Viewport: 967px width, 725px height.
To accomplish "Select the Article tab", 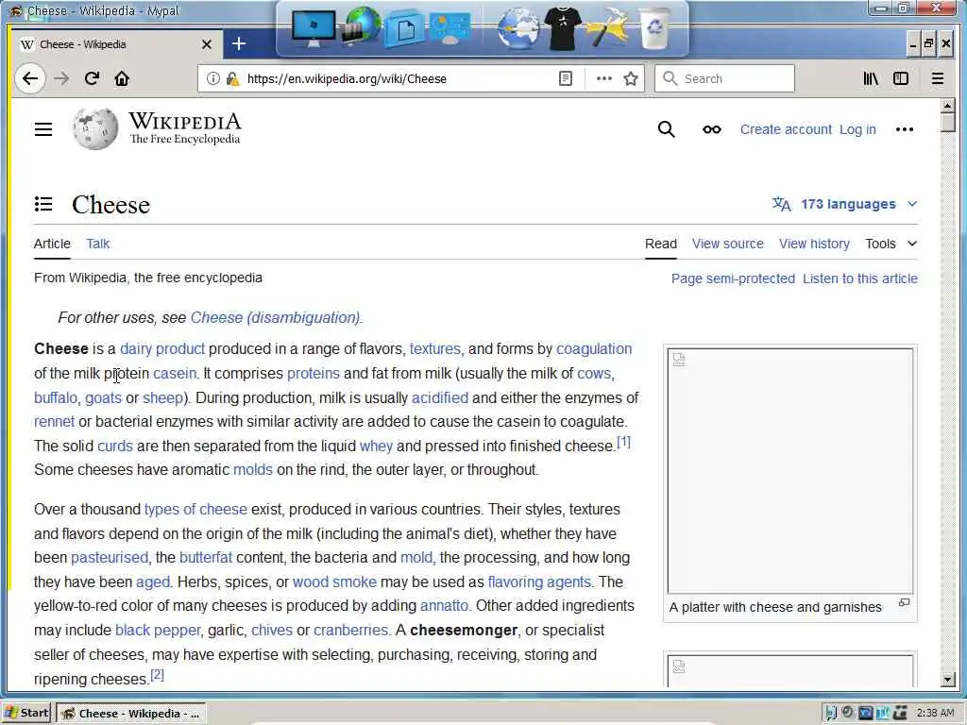I will (52, 244).
